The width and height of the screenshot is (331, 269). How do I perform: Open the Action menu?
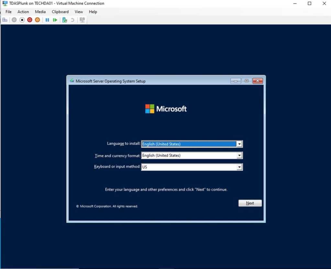(23, 12)
